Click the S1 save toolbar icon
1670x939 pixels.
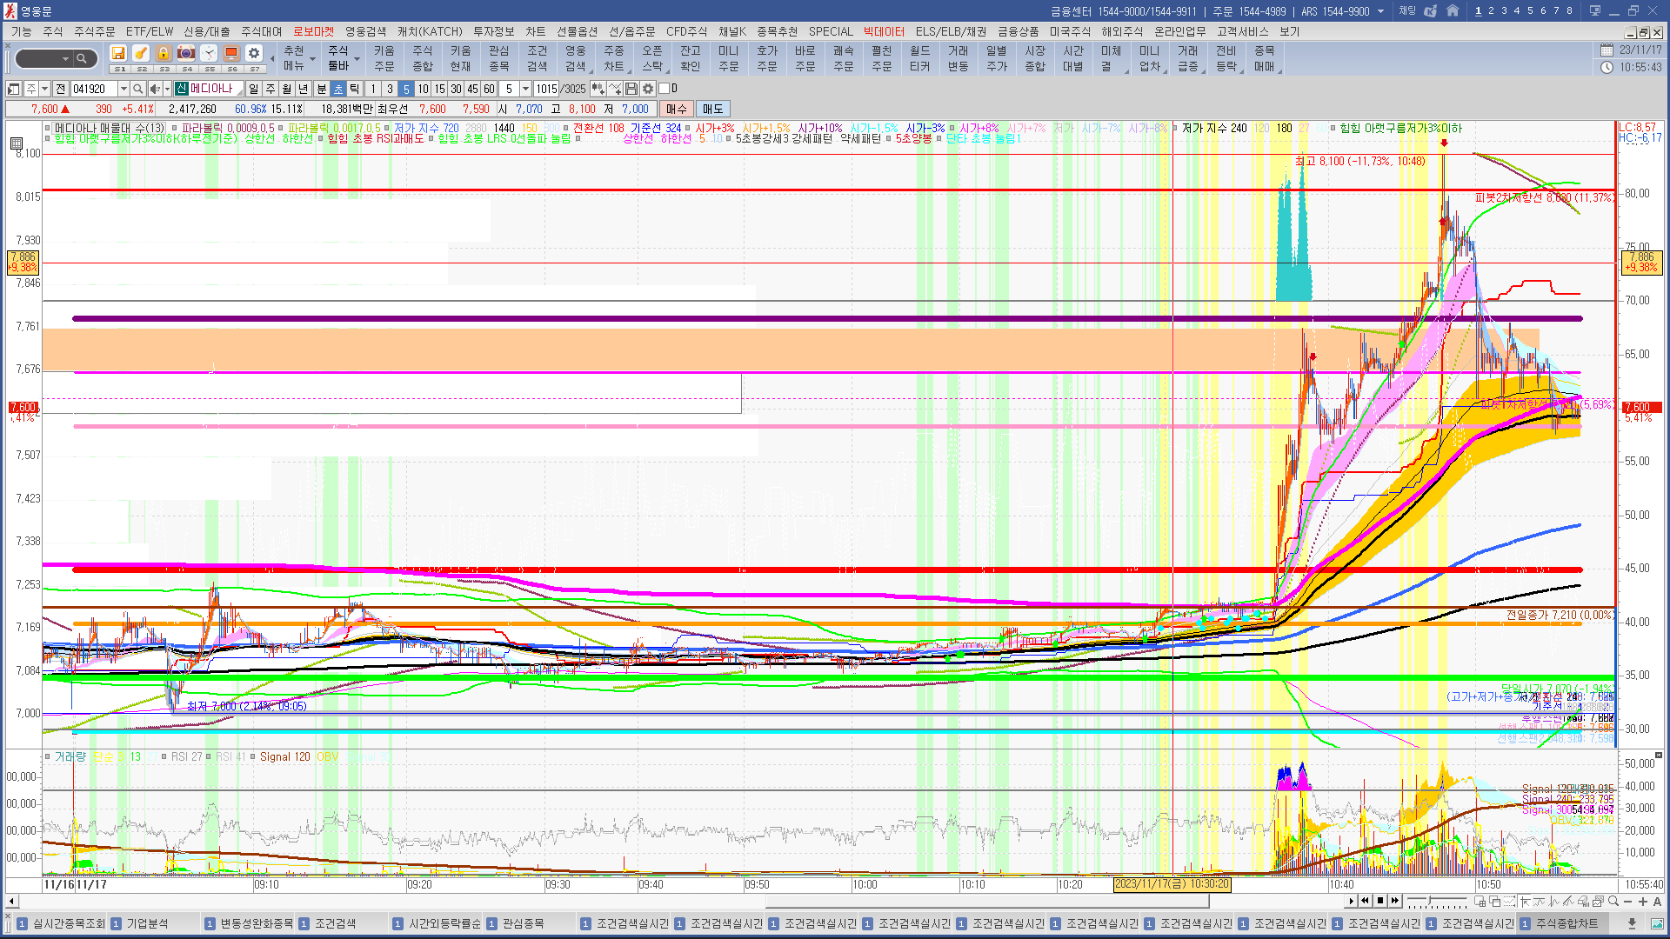click(119, 54)
